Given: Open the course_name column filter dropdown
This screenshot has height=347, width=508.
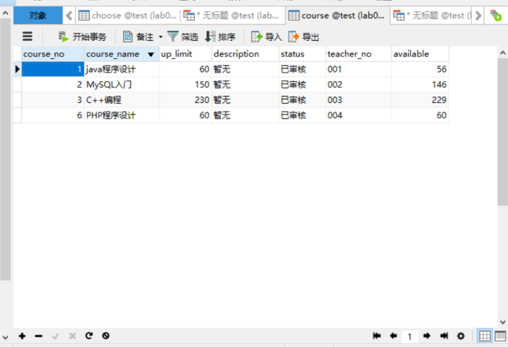Looking at the screenshot, I should click(x=151, y=53).
